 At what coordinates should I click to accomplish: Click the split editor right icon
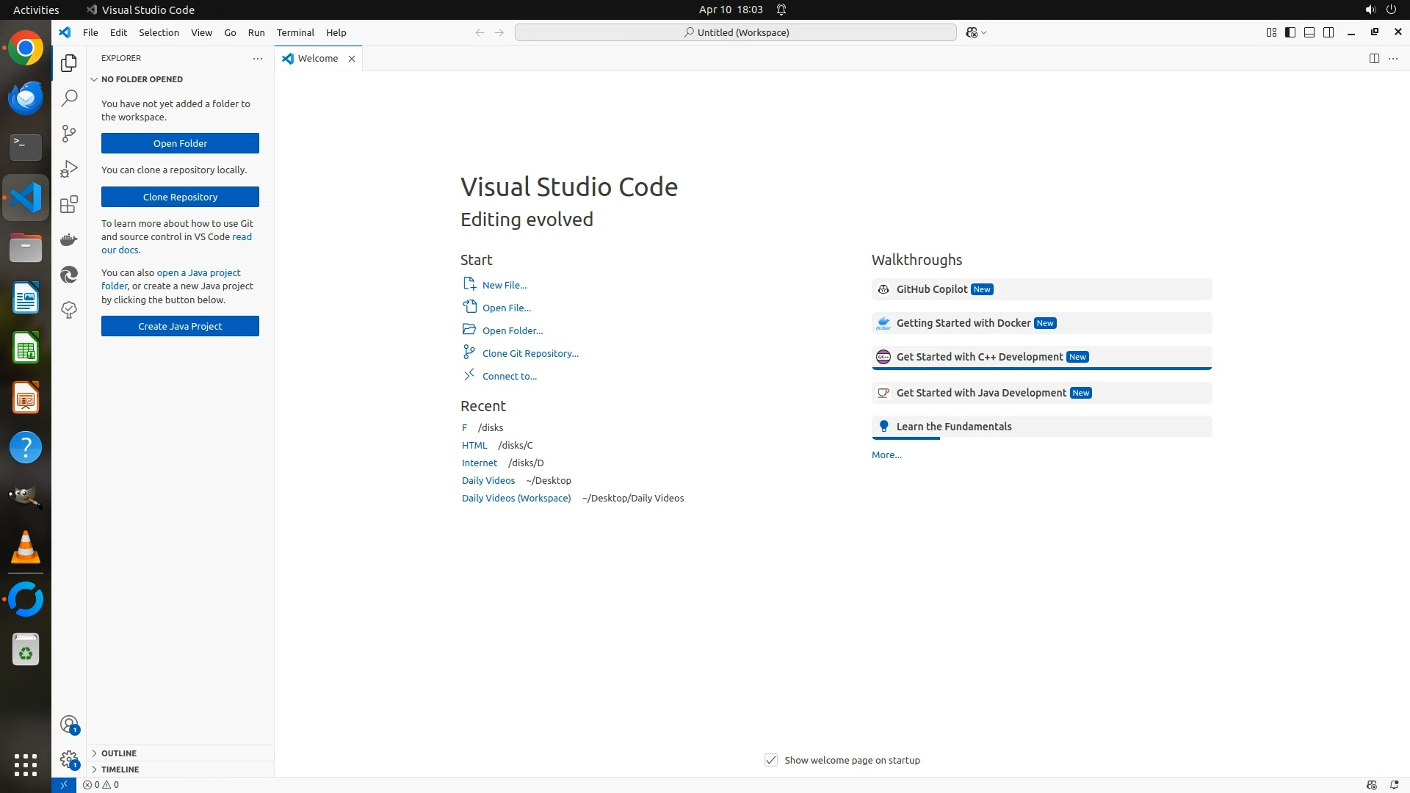coord(1374,59)
